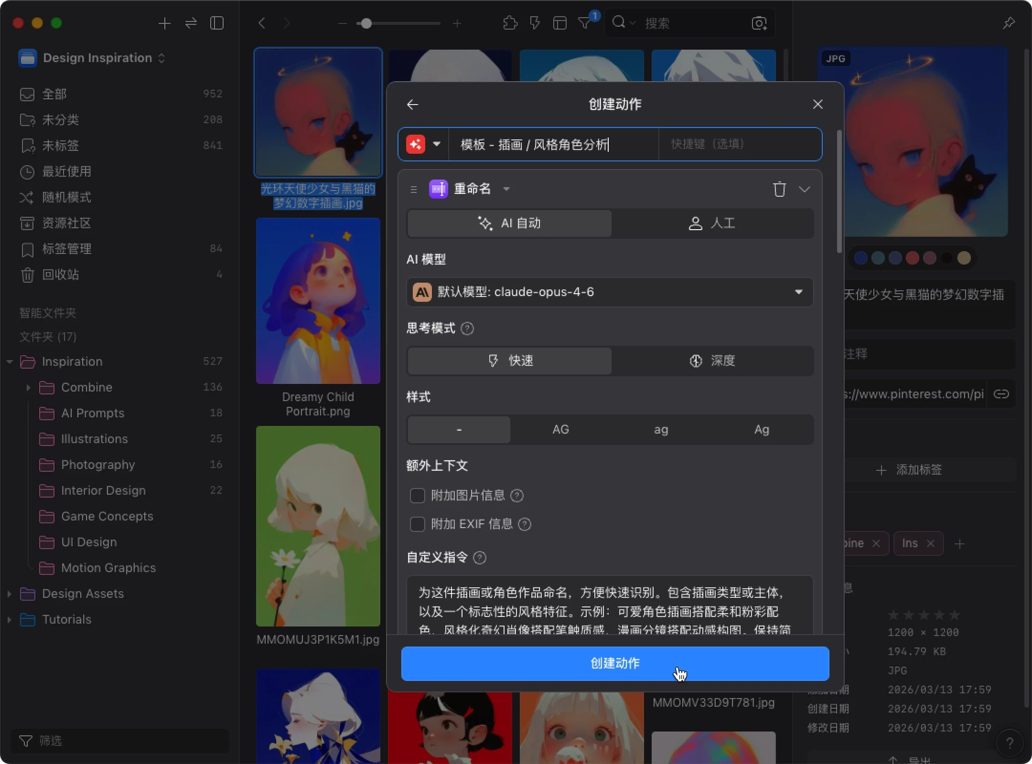
Task: Click the blue 创建动作 button
Action: pyautogui.click(x=615, y=663)
